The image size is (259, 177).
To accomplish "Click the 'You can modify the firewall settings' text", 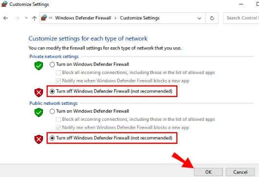I will click(x=105, y=48).
